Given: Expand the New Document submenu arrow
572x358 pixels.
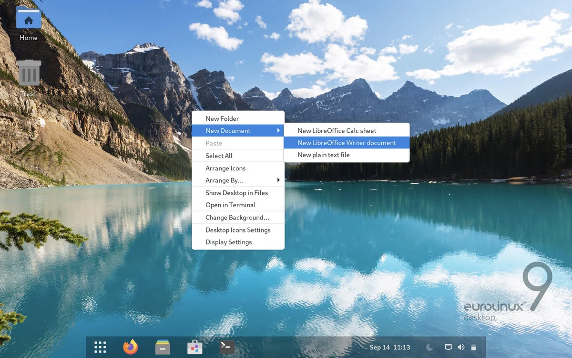Looking at the screenshot, I should [279, 130].
